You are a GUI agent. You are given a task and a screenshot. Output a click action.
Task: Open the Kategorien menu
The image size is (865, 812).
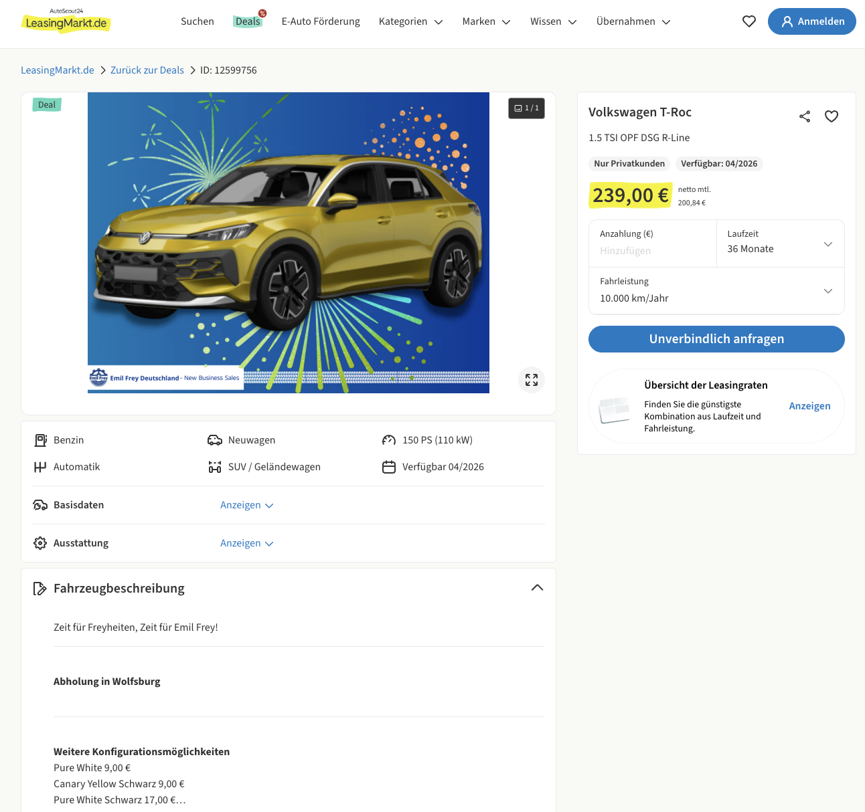pyautogui.click(x=410, y=21)
